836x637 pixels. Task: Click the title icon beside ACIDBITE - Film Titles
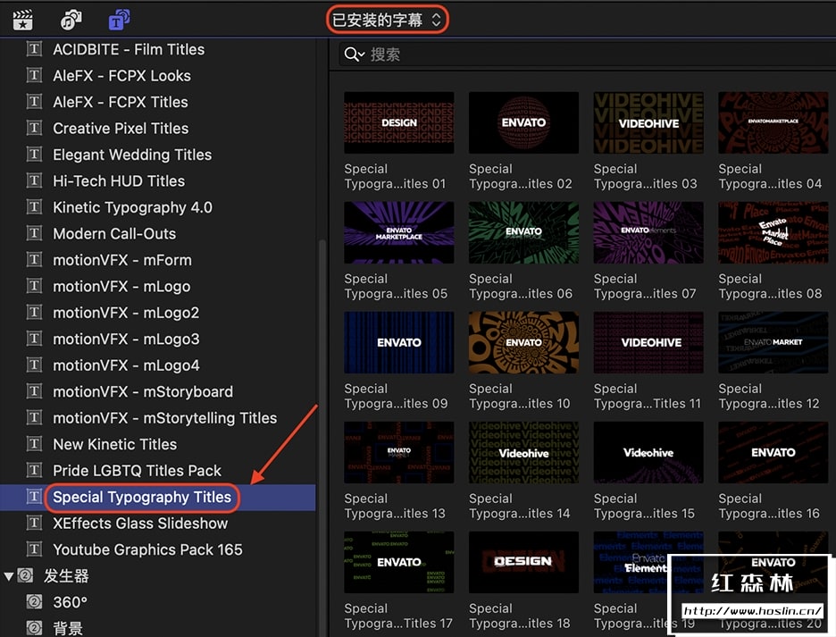click(x=34, y=49)
